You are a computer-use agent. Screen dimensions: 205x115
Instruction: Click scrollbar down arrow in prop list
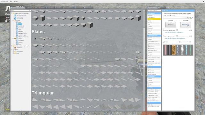click(x=144, y=110)
